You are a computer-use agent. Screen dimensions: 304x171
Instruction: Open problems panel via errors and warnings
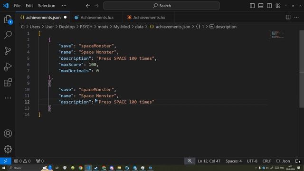pos(22,161)
